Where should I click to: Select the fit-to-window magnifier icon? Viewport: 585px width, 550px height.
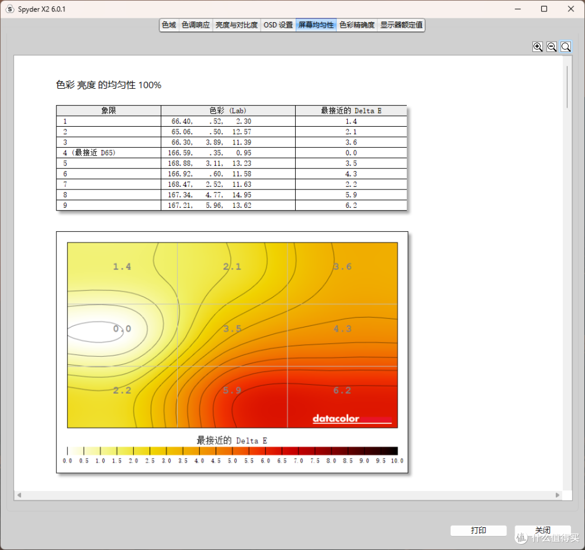click(x=565, y=47)
